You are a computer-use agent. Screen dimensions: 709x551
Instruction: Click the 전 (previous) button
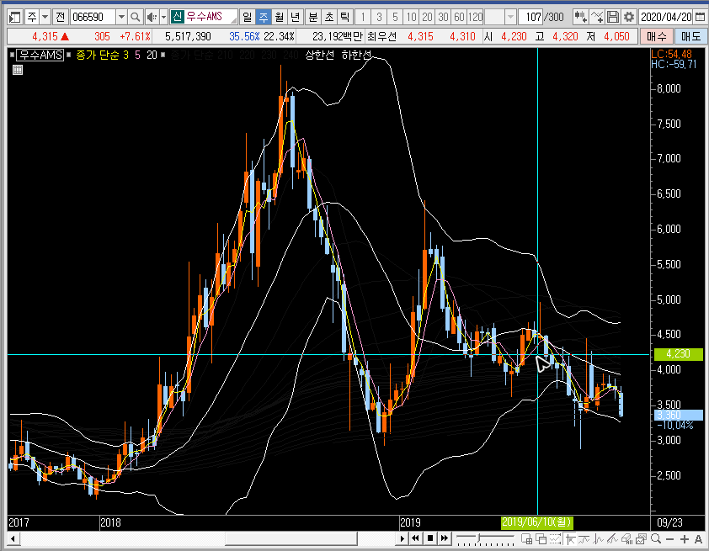[60, 17]
